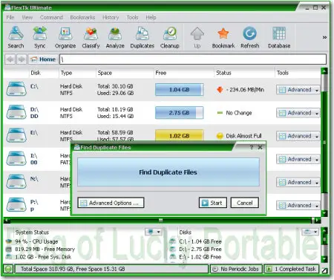Open Advanced dropdown for E:\ drive

pyautogui.click(x=298, y=136)
